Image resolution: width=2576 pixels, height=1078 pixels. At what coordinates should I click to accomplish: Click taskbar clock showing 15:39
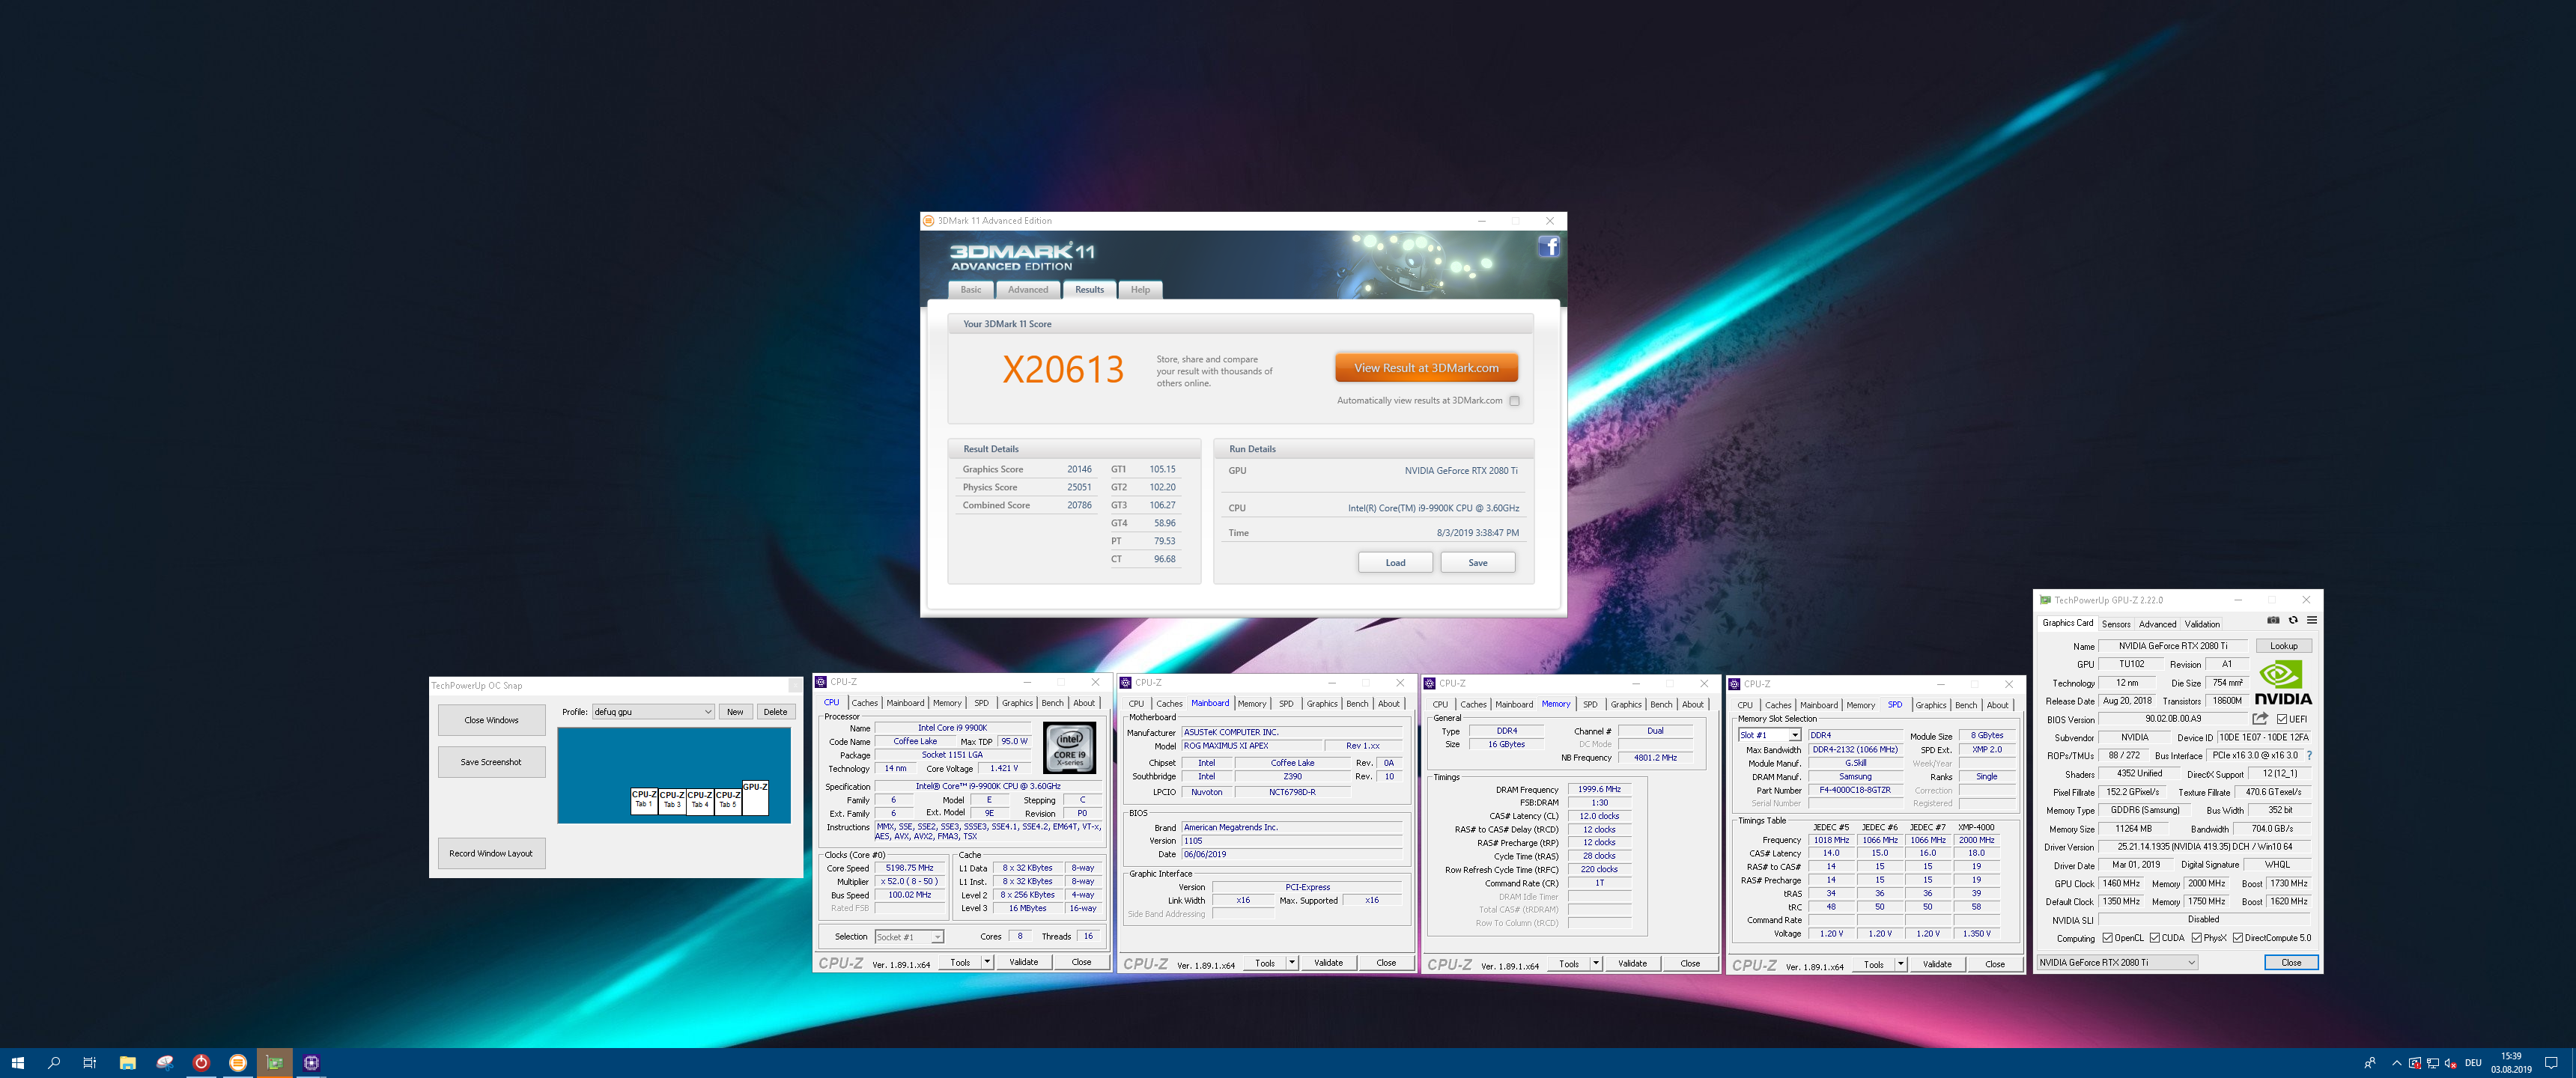tap(2511, 1063)
